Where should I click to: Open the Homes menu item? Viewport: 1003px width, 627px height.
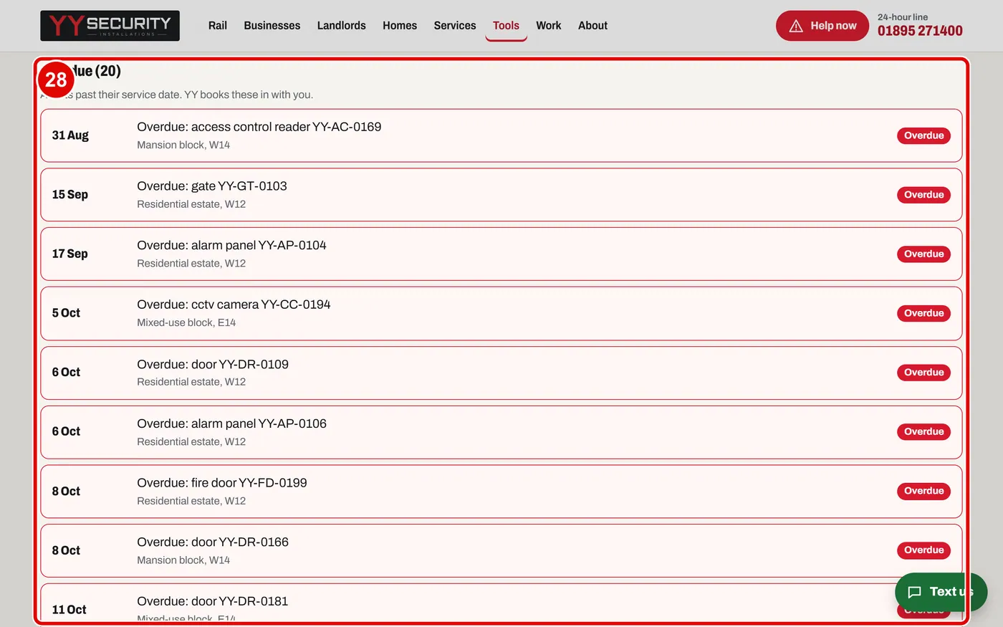coord(400,26)
